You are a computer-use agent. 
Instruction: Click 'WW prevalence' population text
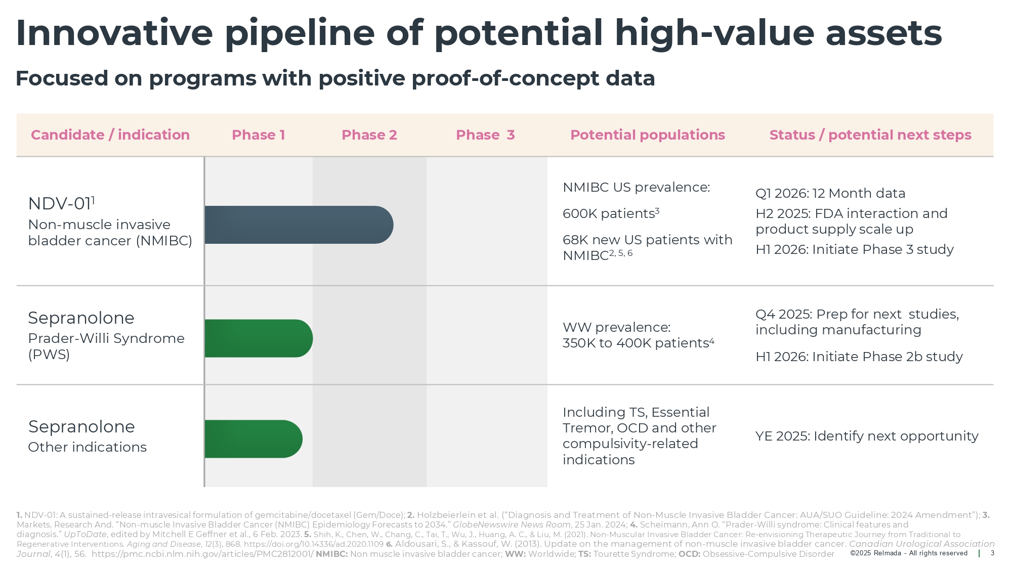coord(616,327)
